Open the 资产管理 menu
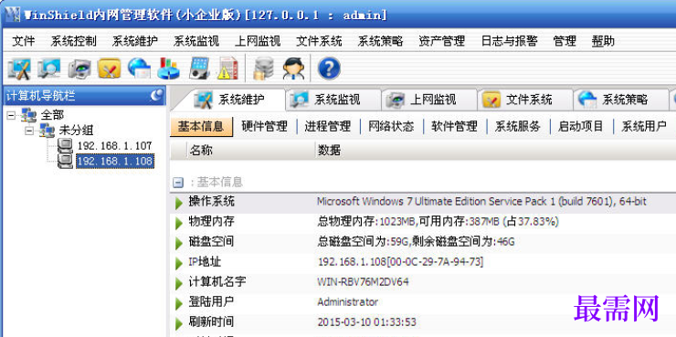 (x=442, y=41)
